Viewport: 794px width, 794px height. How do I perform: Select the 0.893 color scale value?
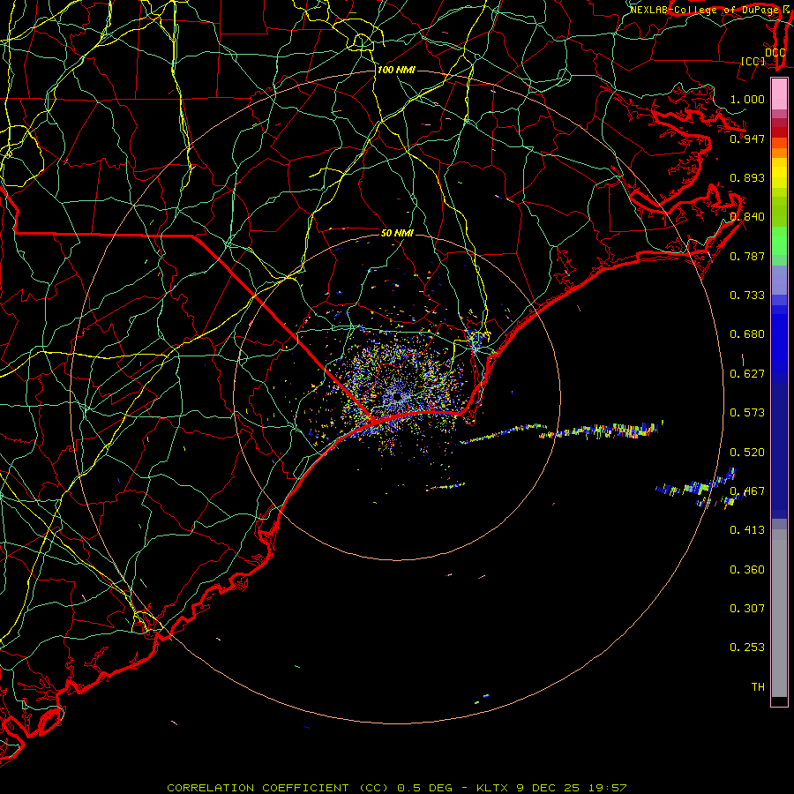click(747, 177)
